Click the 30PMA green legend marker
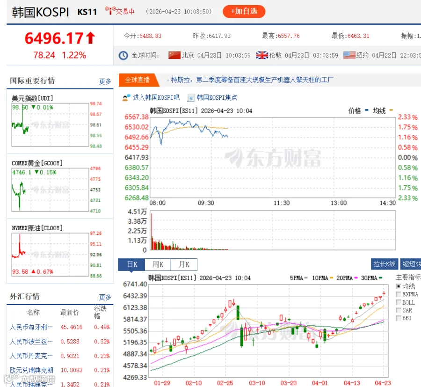 (381, 277)
